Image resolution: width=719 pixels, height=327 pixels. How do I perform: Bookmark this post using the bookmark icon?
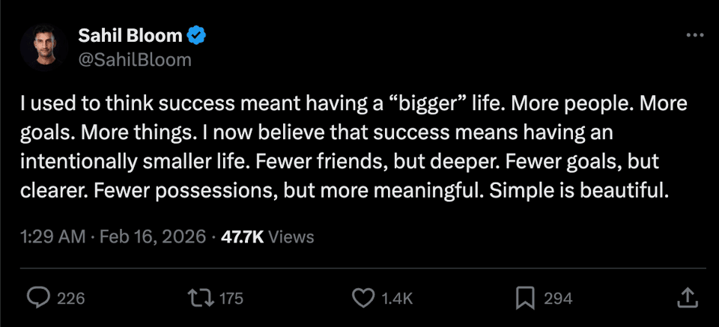(x=526, y=299)
